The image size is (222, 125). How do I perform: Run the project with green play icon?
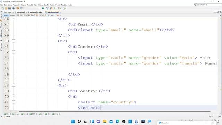point(55,8)
